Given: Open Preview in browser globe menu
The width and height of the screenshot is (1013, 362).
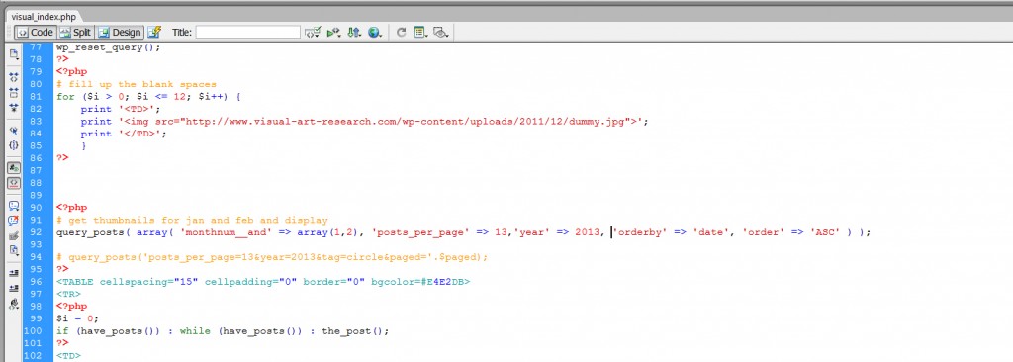Looking at the screenshot, I should point(375,32).
